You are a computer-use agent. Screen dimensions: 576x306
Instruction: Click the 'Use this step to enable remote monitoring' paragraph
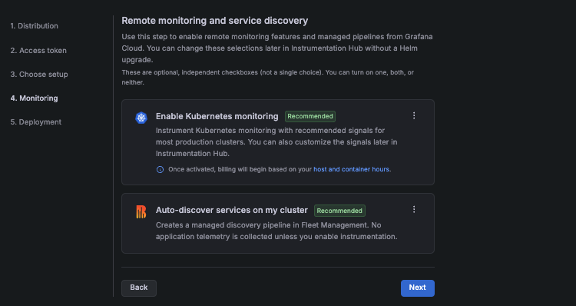(277, 48)
